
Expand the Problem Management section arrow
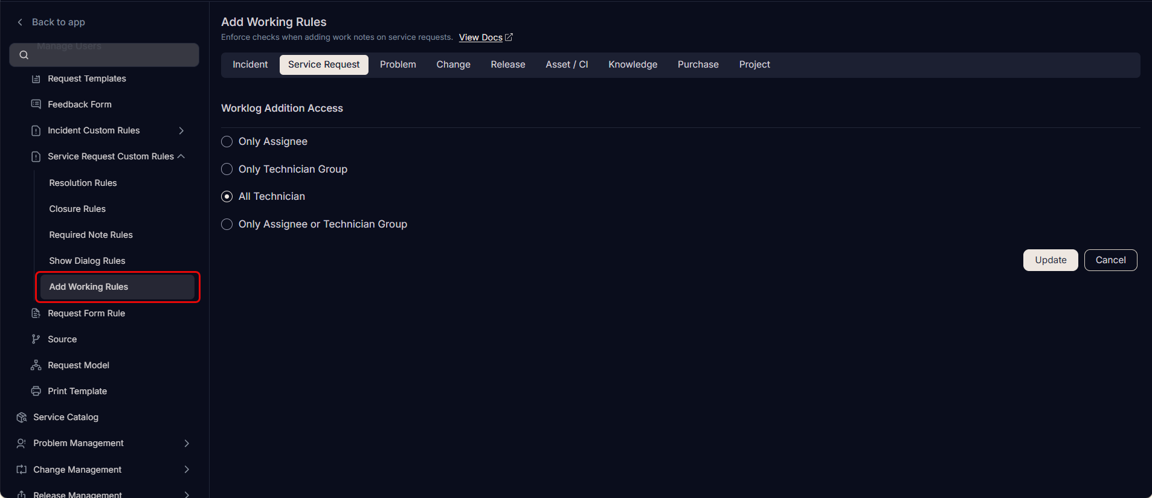click(187, 443)
